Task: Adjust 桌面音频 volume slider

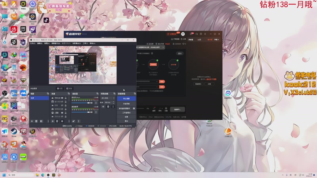Action: click(x=81, y=112)
